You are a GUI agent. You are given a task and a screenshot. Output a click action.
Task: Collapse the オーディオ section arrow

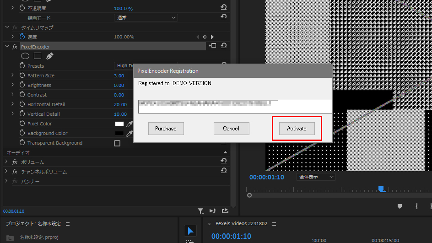click(x=225, y=152)
